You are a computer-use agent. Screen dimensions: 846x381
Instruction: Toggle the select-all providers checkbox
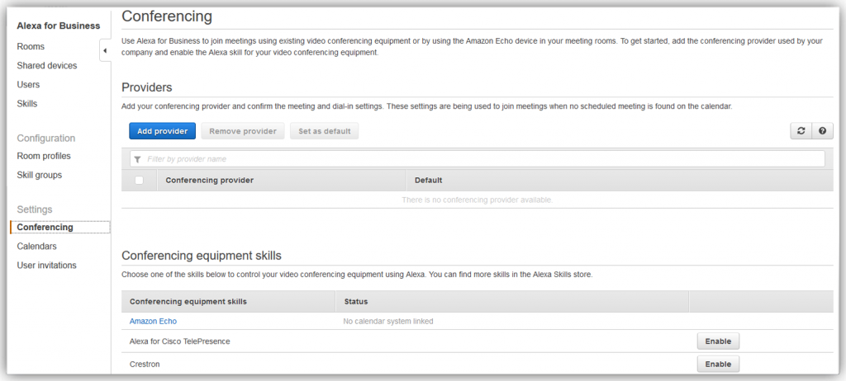(139, 180)
